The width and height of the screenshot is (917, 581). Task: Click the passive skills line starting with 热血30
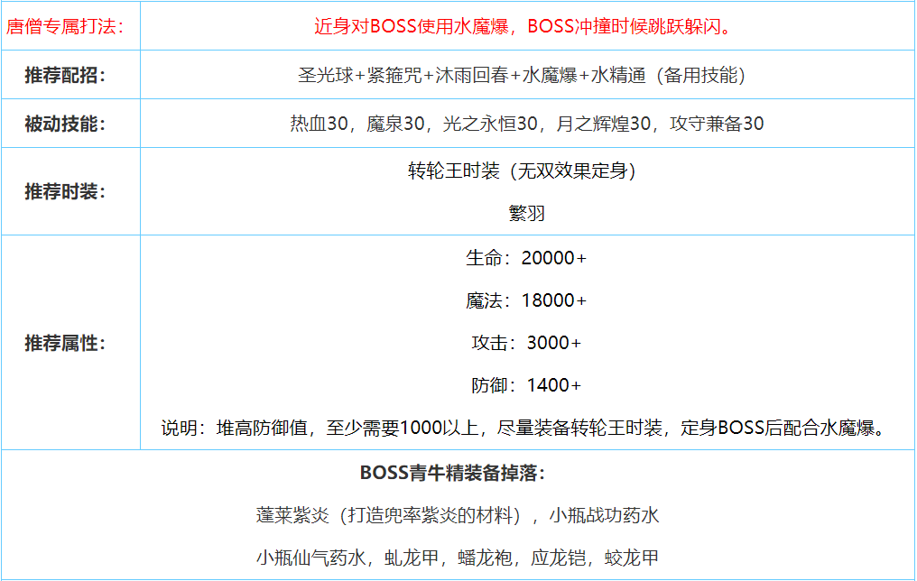(527, 124)
